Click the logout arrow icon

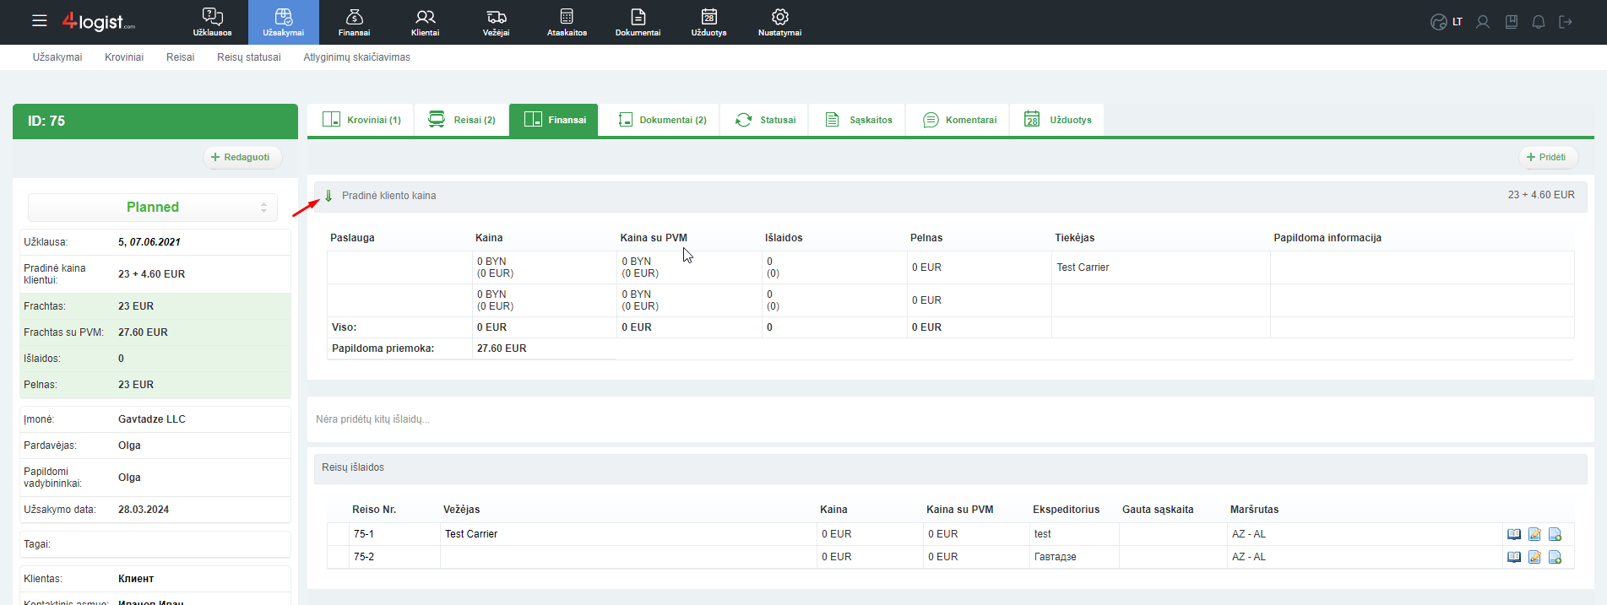(1566, 22)
